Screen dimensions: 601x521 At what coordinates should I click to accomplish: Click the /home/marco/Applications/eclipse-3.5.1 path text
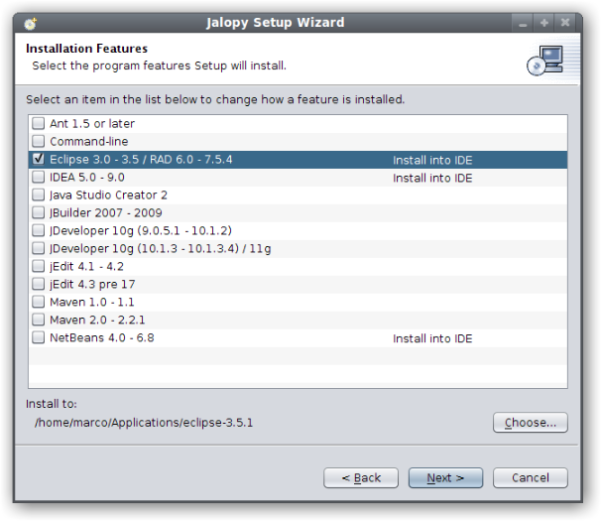pyautogui.click(x=144, y=423)
